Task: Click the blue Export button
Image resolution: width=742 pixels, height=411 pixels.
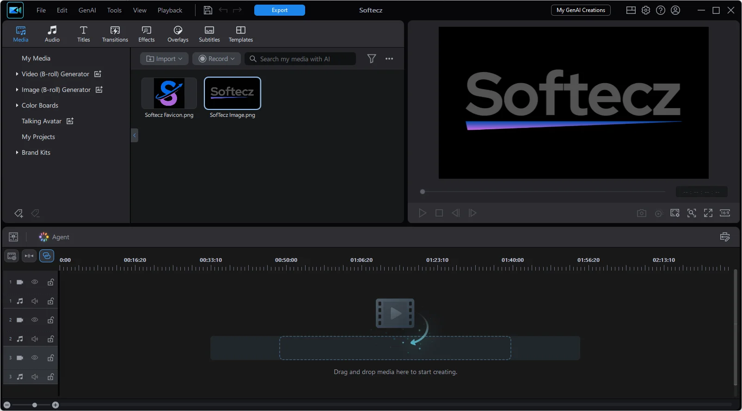Action: (280, 10)
